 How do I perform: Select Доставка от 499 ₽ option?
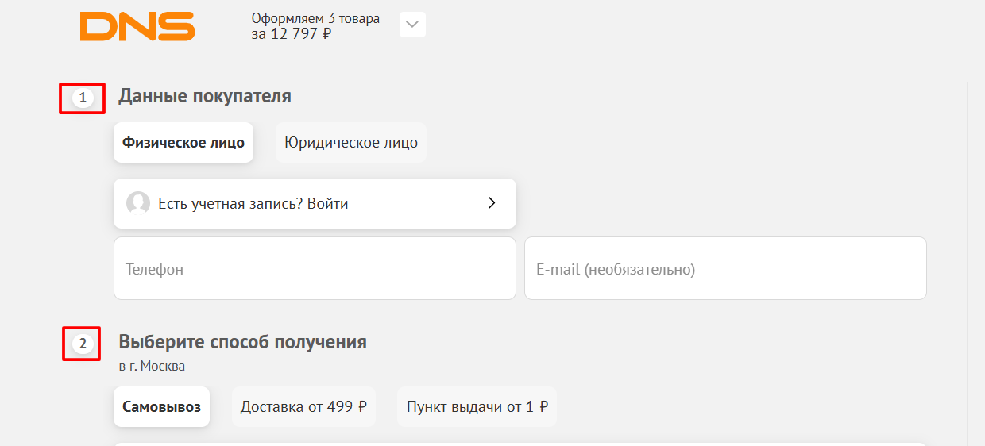coord(303,407)
